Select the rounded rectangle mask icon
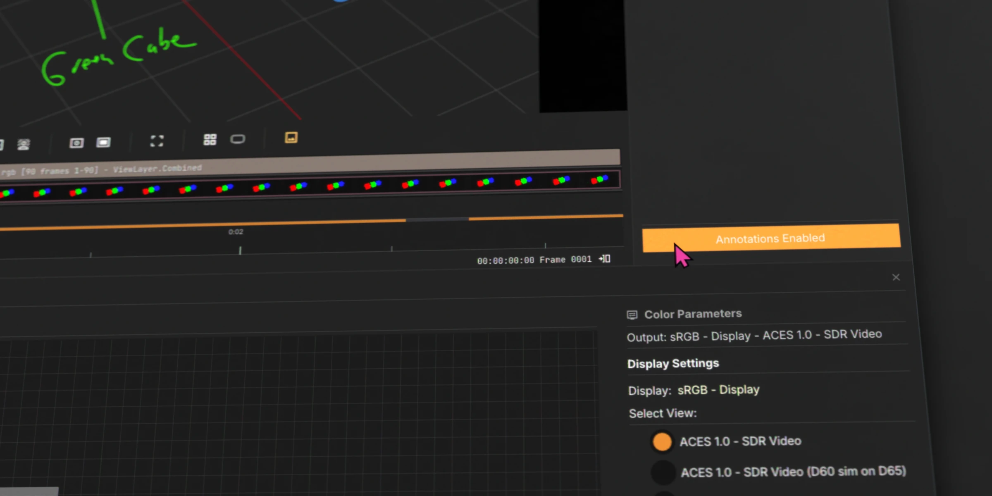Image resolution: width=992 pixels, height=496 pixels. [238, 140]
